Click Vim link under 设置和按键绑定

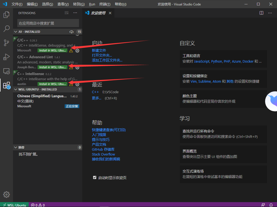pyautogui.click(x=193, y=81)
